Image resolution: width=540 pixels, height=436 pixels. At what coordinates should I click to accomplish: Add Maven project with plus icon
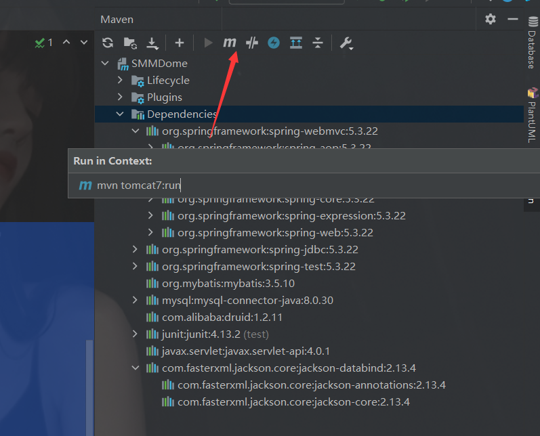click(x=180, y=43)
